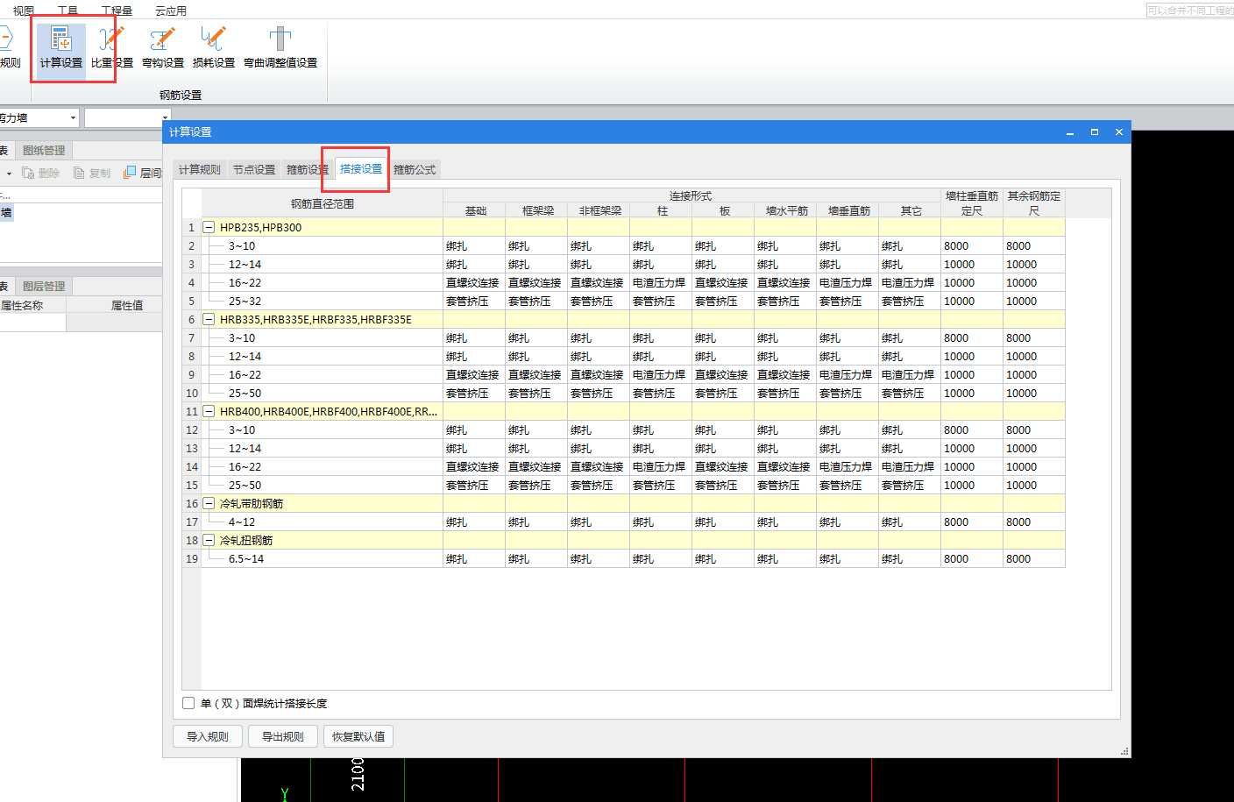Close the 计算设置 dialog
This screenshot has width=1234, height=802.
pyautogui.click(x=1119, y=132)
